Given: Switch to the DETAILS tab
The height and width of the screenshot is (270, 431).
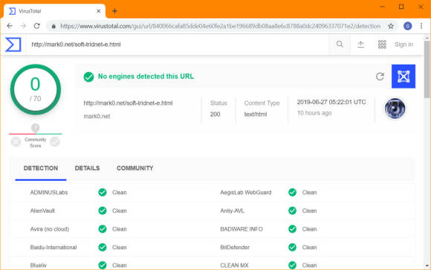Looking at the screenshot, I should point(87,168).
